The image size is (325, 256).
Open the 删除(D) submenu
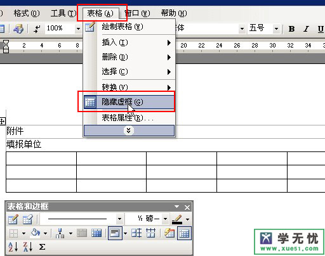129,57
